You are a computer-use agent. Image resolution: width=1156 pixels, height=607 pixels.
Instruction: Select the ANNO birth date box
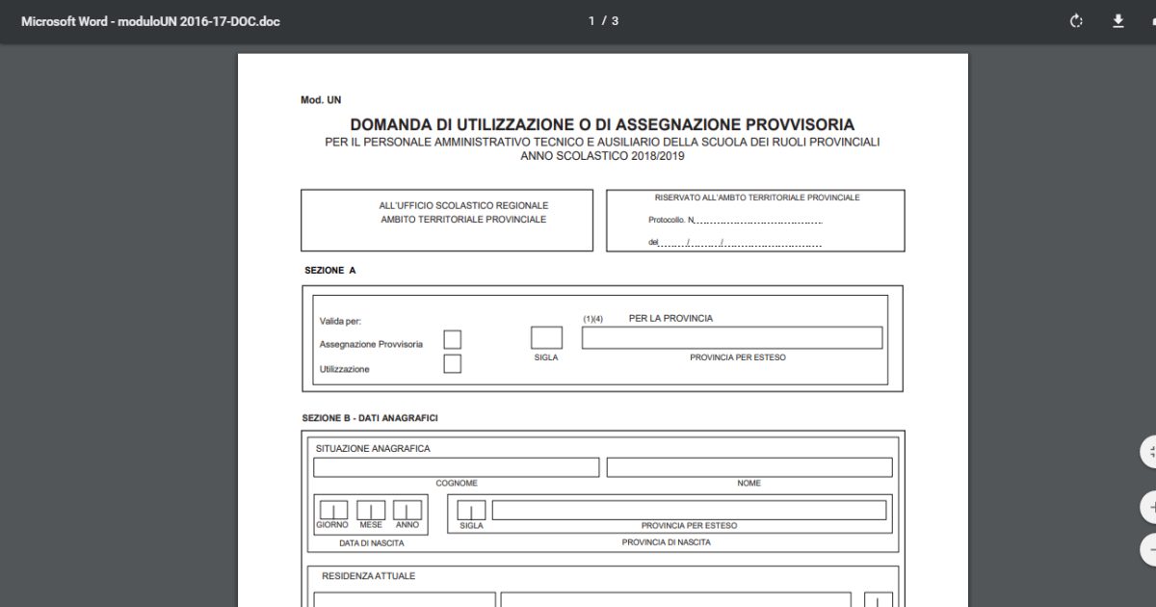tap(406, 511)
